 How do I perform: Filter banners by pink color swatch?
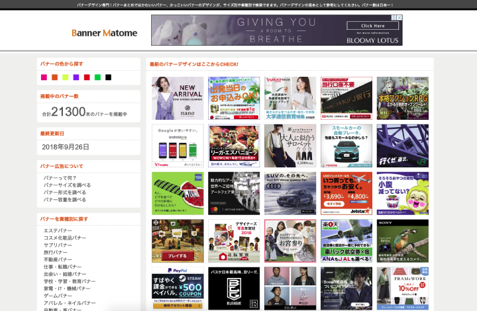click(44, 77)
